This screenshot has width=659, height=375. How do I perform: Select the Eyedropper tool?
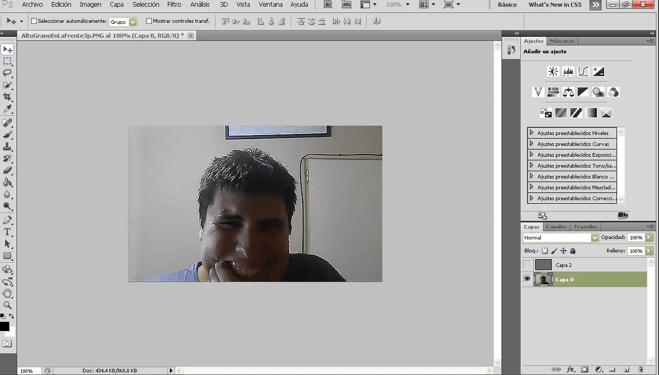tap(7, 109)
